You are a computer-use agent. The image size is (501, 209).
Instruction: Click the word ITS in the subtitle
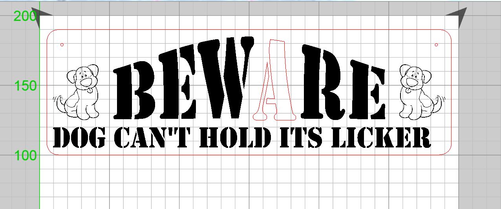pos(301,138)
